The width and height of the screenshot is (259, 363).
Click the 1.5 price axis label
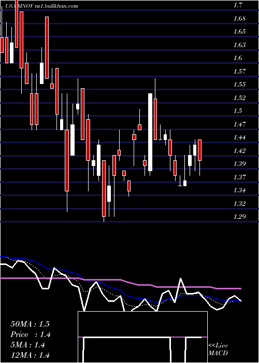tap(238, 111)
